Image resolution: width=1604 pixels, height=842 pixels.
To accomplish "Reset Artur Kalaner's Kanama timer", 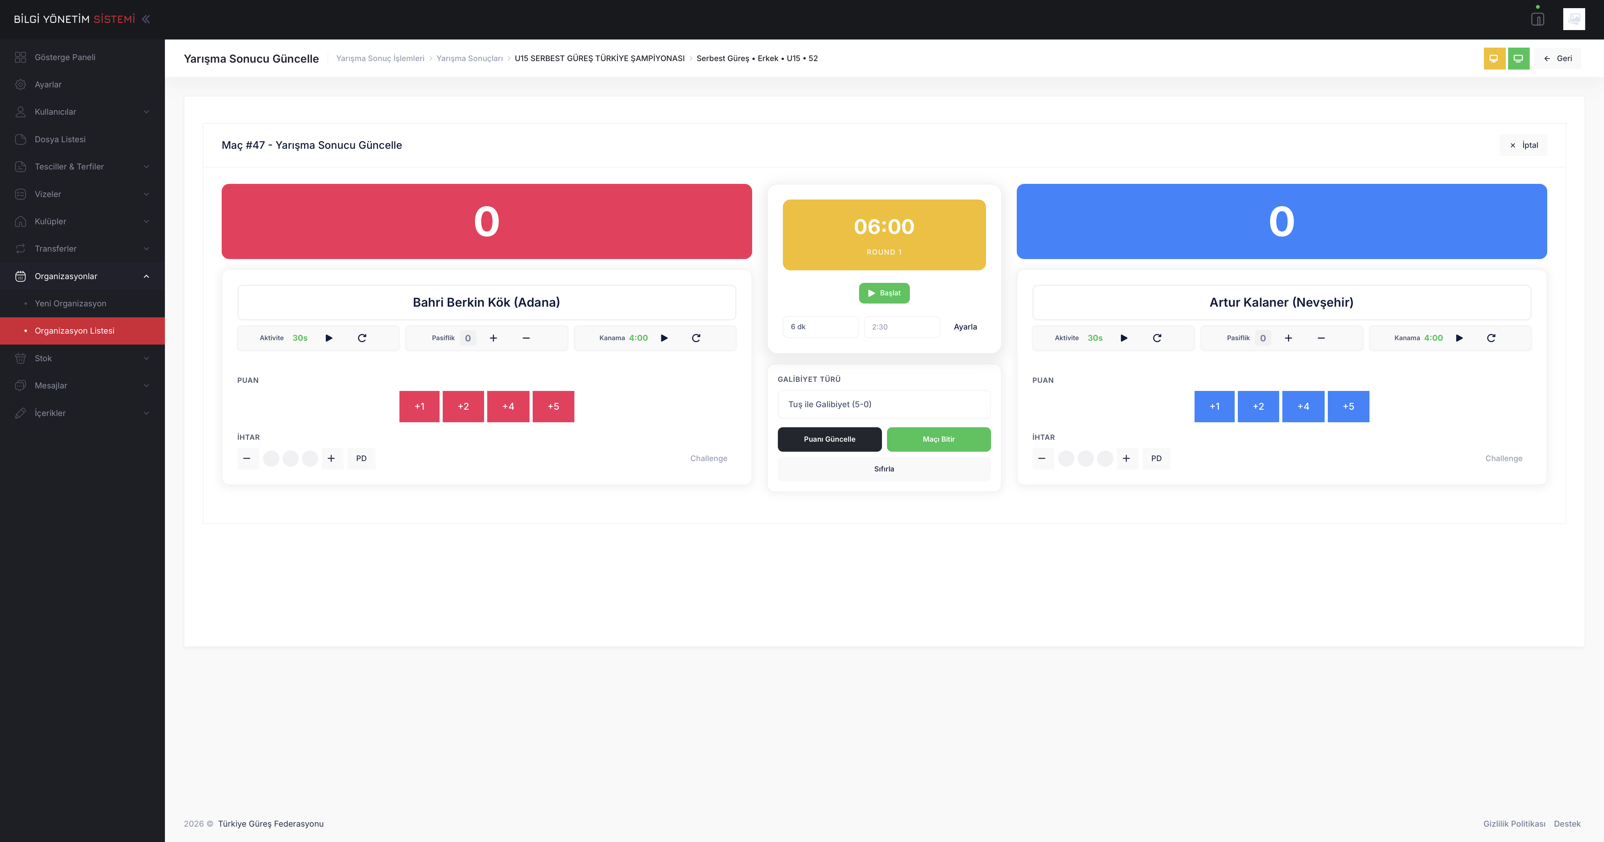I will point(1491,338).
